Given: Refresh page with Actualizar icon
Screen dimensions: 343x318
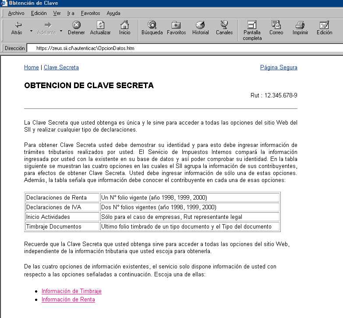Looking at the screenshot, I should (100, 25).
